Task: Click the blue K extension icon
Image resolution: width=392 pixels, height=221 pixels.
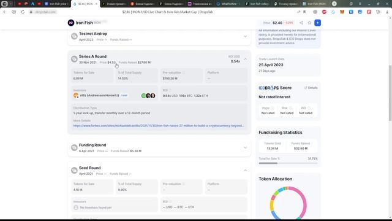Action: 351,12
